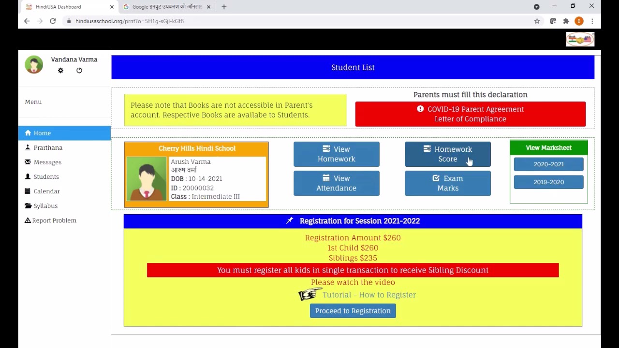619x348 pixels.
Task: Click Vandana Varma's profile avatar
Action: (34, 64)
